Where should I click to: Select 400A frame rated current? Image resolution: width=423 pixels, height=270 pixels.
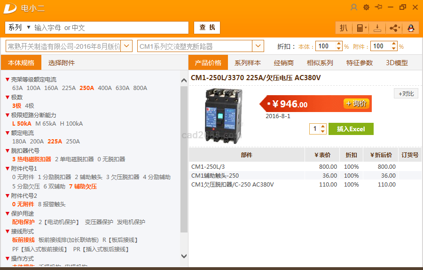click(x=105, y=88)
